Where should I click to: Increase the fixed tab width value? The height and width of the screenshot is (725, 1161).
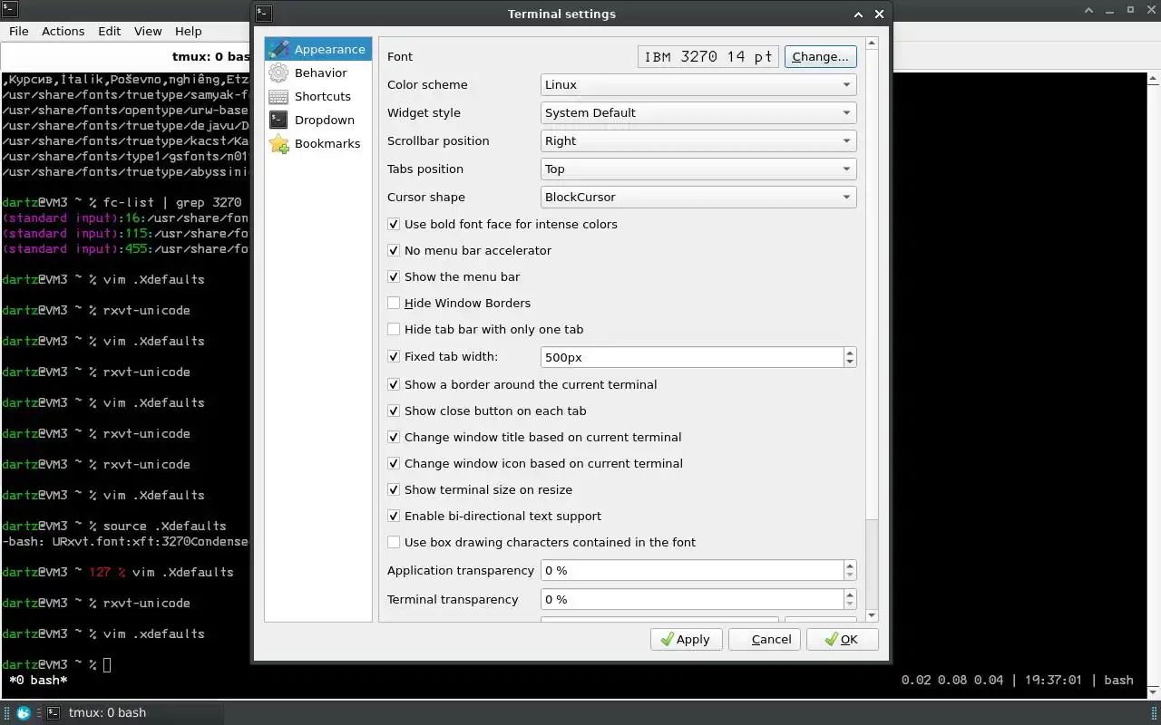click(x=850, y=352)
